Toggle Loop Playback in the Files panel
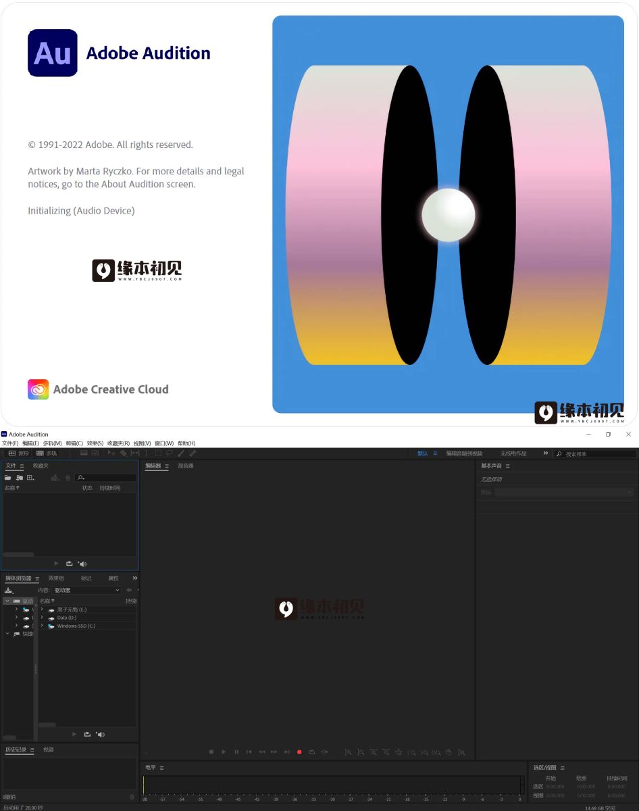Viewport: 639px width, 811px height. click(x=69, y=564)
